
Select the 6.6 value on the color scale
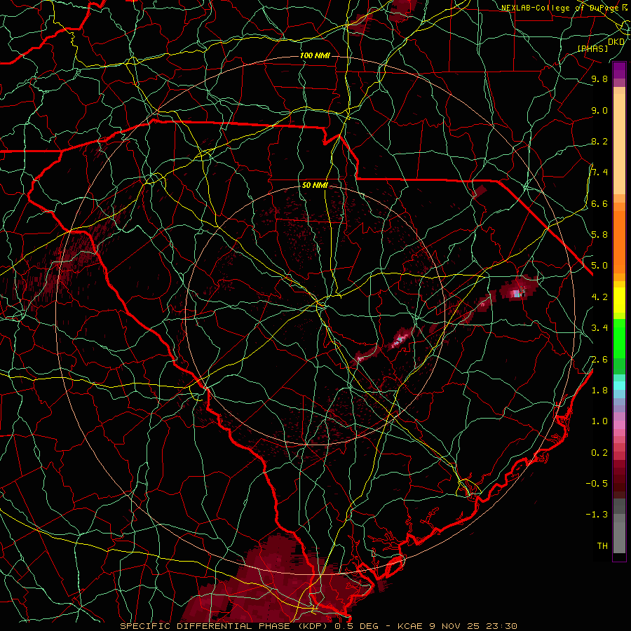pyautogui.click(x=599, y=203)
